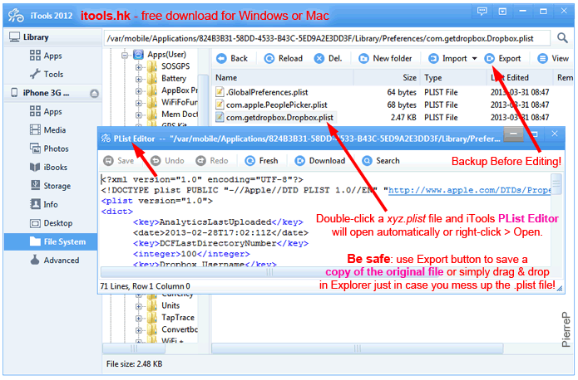
Task: Click the integer 100 value line
Action: [x=191, y=254]
